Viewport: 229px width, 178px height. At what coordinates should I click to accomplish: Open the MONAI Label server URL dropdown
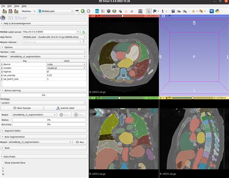[78, 32]
